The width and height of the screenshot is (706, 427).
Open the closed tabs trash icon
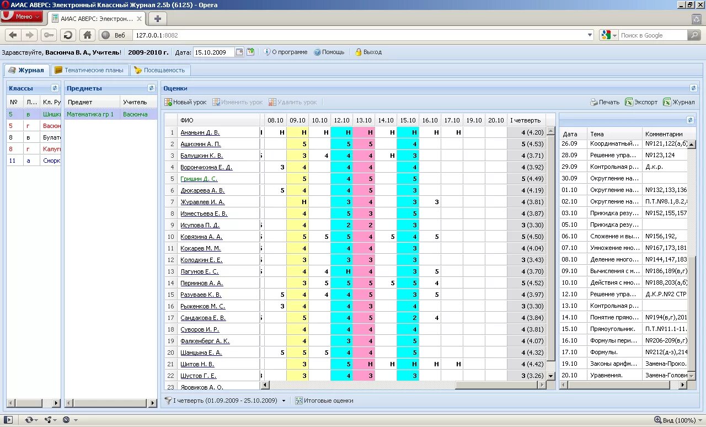point(696,19)
